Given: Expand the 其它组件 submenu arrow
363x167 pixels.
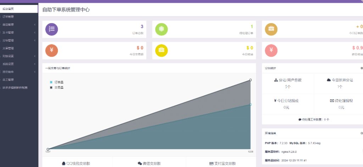Looking at the screenshot, I should tap(35, 72).
